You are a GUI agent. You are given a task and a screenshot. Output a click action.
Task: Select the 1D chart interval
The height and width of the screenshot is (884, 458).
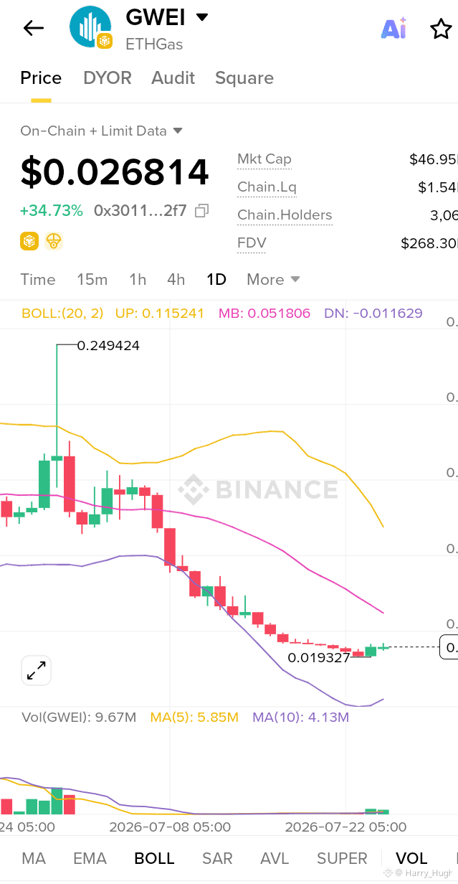pos(216,279)
